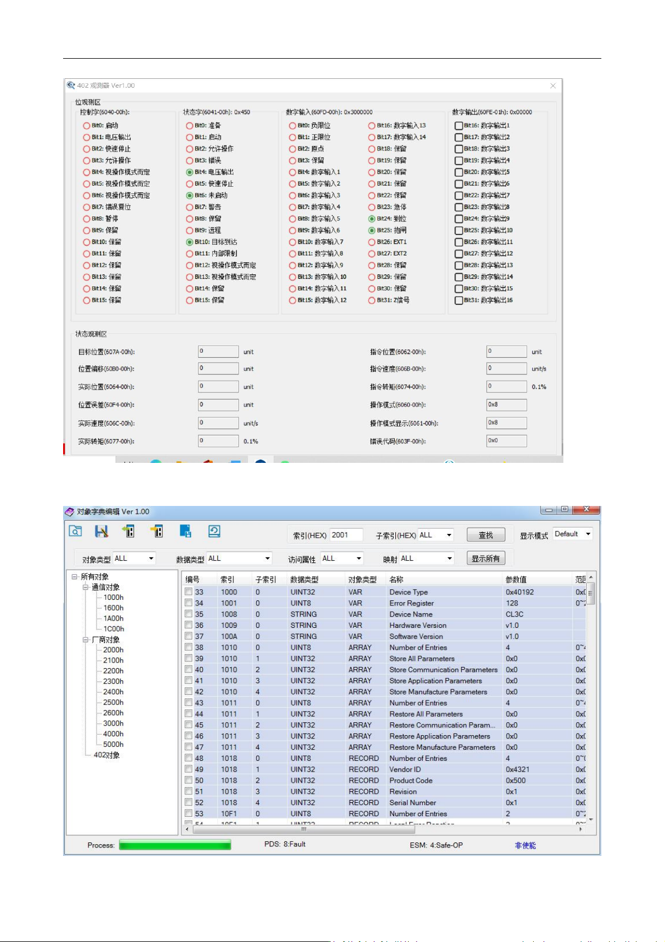The width and height of the screenshot is (665, 942).
Task: Select the 5000h tree item
Action: pyautogui.click(x=113, y=744)
